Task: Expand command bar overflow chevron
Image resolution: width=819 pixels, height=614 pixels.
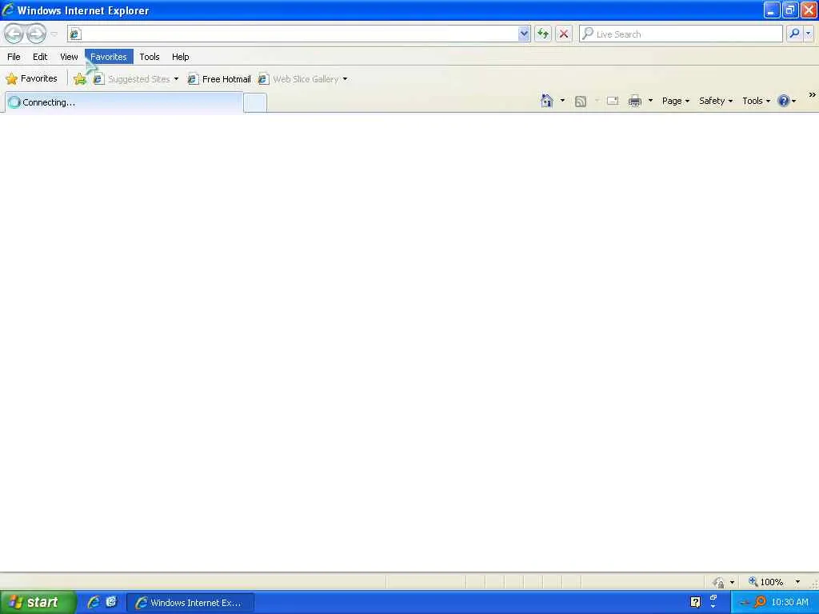Action: pyautogui.click(x=813, y=95)
